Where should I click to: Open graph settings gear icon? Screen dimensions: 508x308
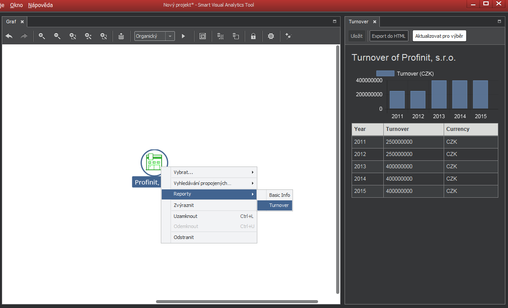click(271, 36)
